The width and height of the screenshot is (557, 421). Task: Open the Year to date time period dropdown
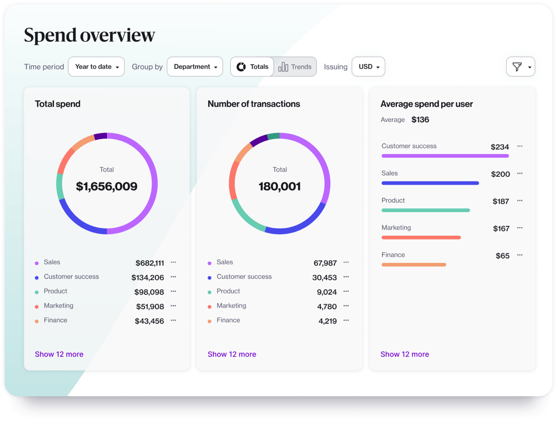pyautogui.click(x=96, y=67)
